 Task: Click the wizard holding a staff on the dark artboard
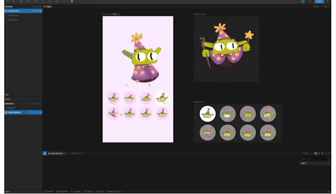click(x=227, y=46)
